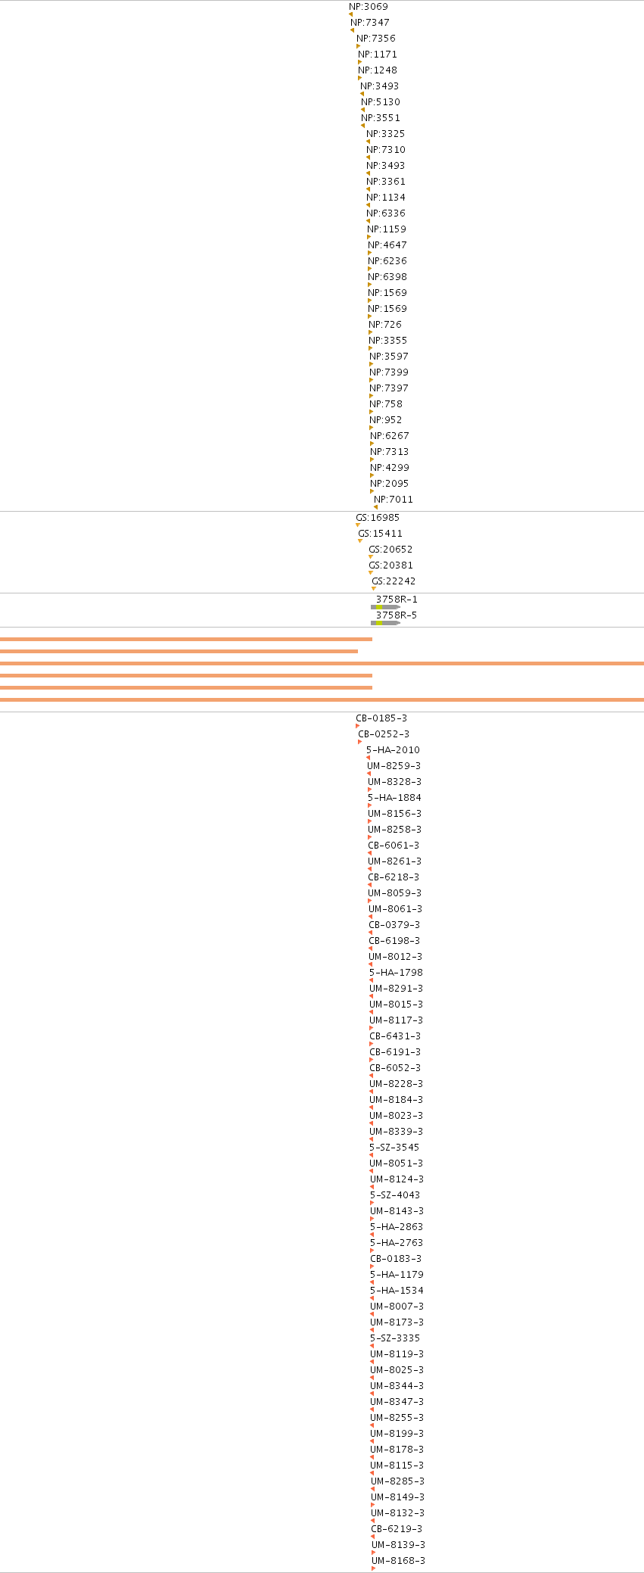This screenshot has height=1573, width=644.
Task: Click the CB-0379-3 label
Action: click(394, 925)
